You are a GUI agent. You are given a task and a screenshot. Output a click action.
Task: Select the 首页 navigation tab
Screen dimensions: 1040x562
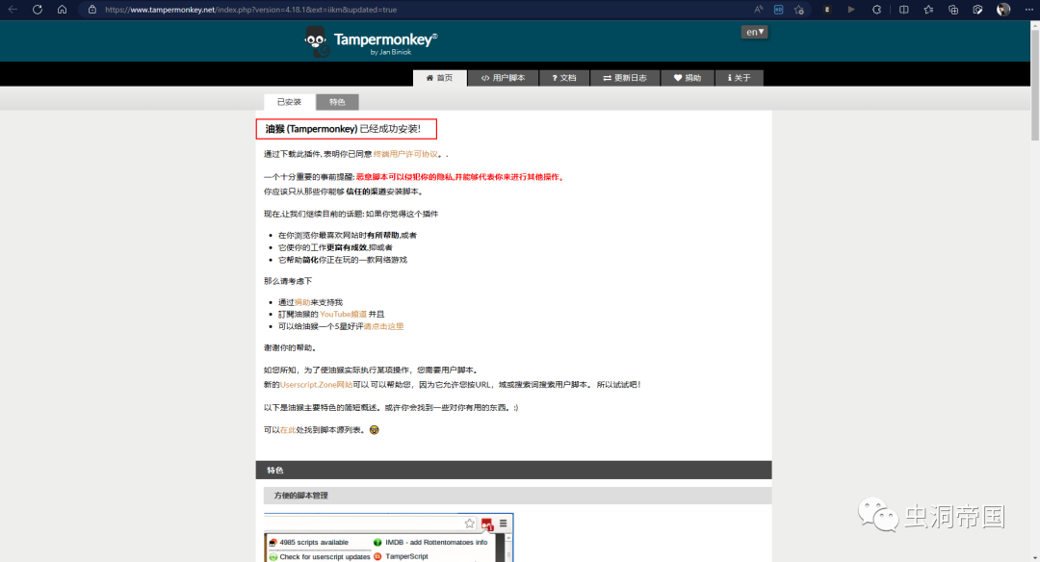click(x=440, y=78)
